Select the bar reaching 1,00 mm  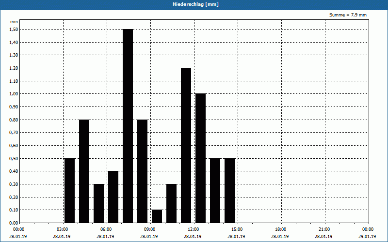coord(200,158)
